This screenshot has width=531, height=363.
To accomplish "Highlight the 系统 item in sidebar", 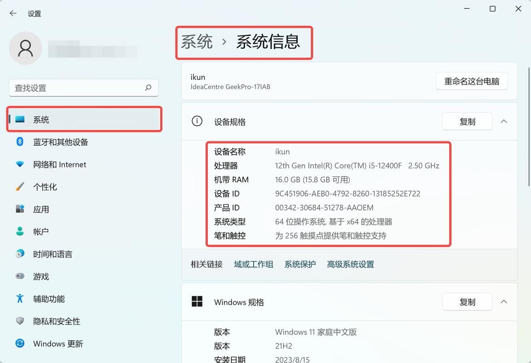I will [x=41, y=119].
